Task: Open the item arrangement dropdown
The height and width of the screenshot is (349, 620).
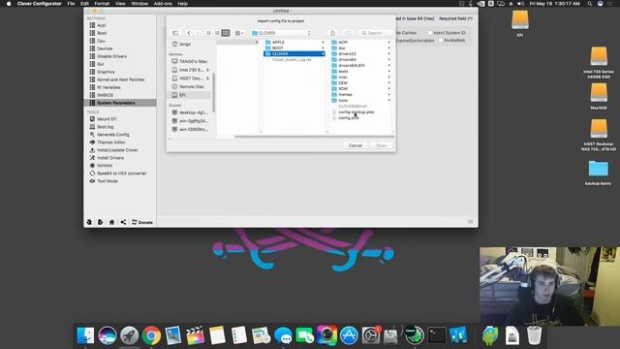Action: point(239,33)
